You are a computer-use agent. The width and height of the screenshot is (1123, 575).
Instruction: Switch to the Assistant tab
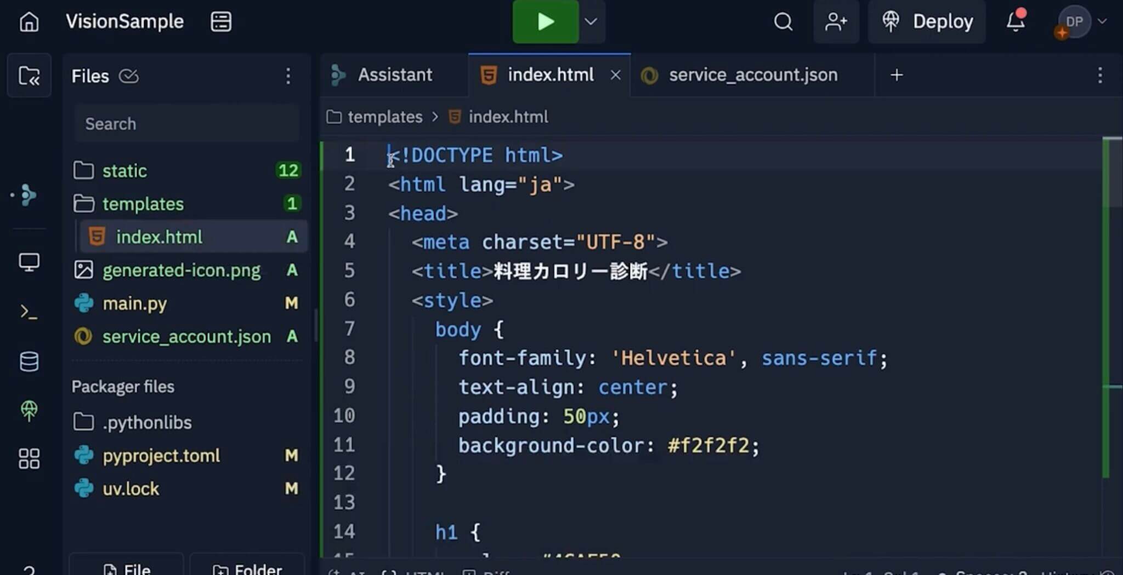(394, 75)
